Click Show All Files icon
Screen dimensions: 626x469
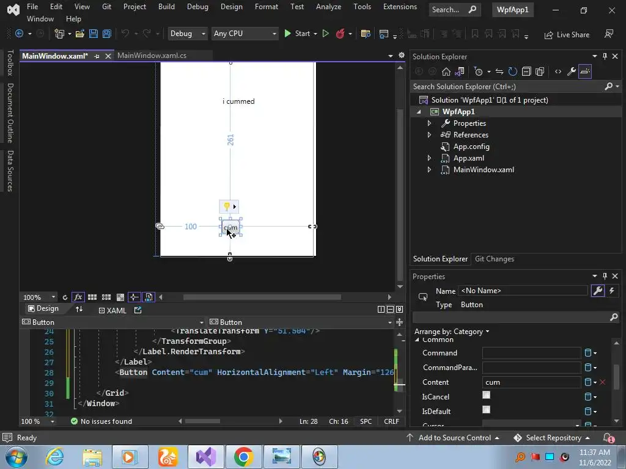(x=540, y=72)
